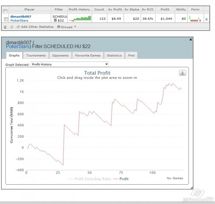The height and width of the screenshot is (204, 215).
Task: Click the Form mini bar chart
Action: point(195,18)
